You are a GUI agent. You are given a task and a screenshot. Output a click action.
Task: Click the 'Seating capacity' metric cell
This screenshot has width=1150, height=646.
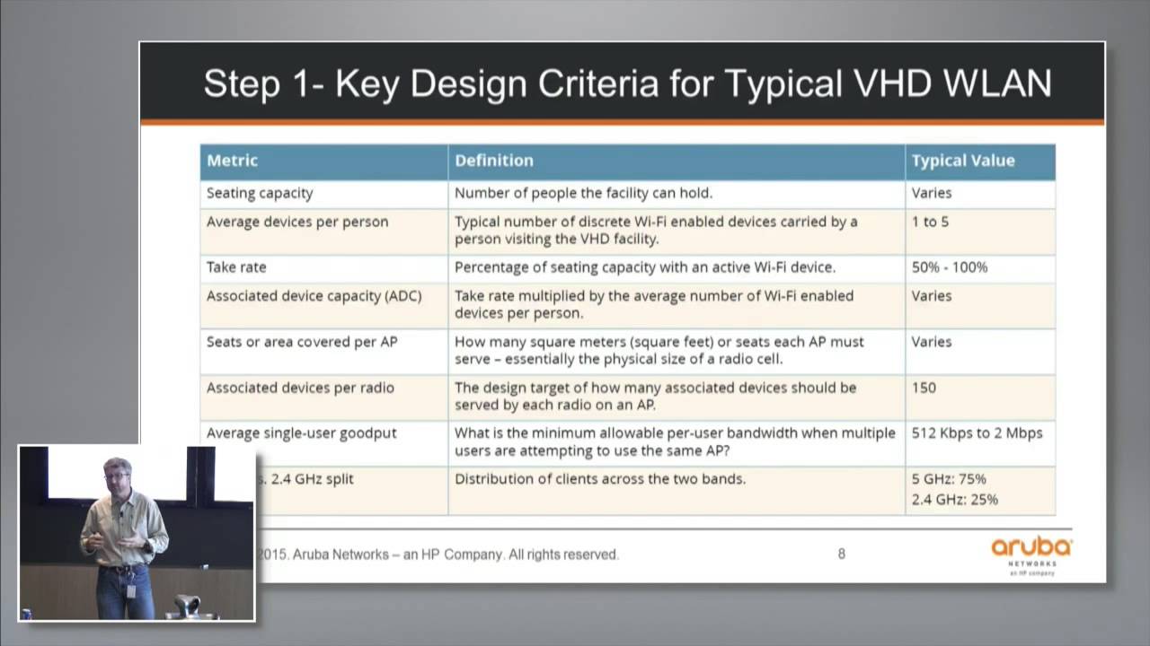tap(323, 194)
